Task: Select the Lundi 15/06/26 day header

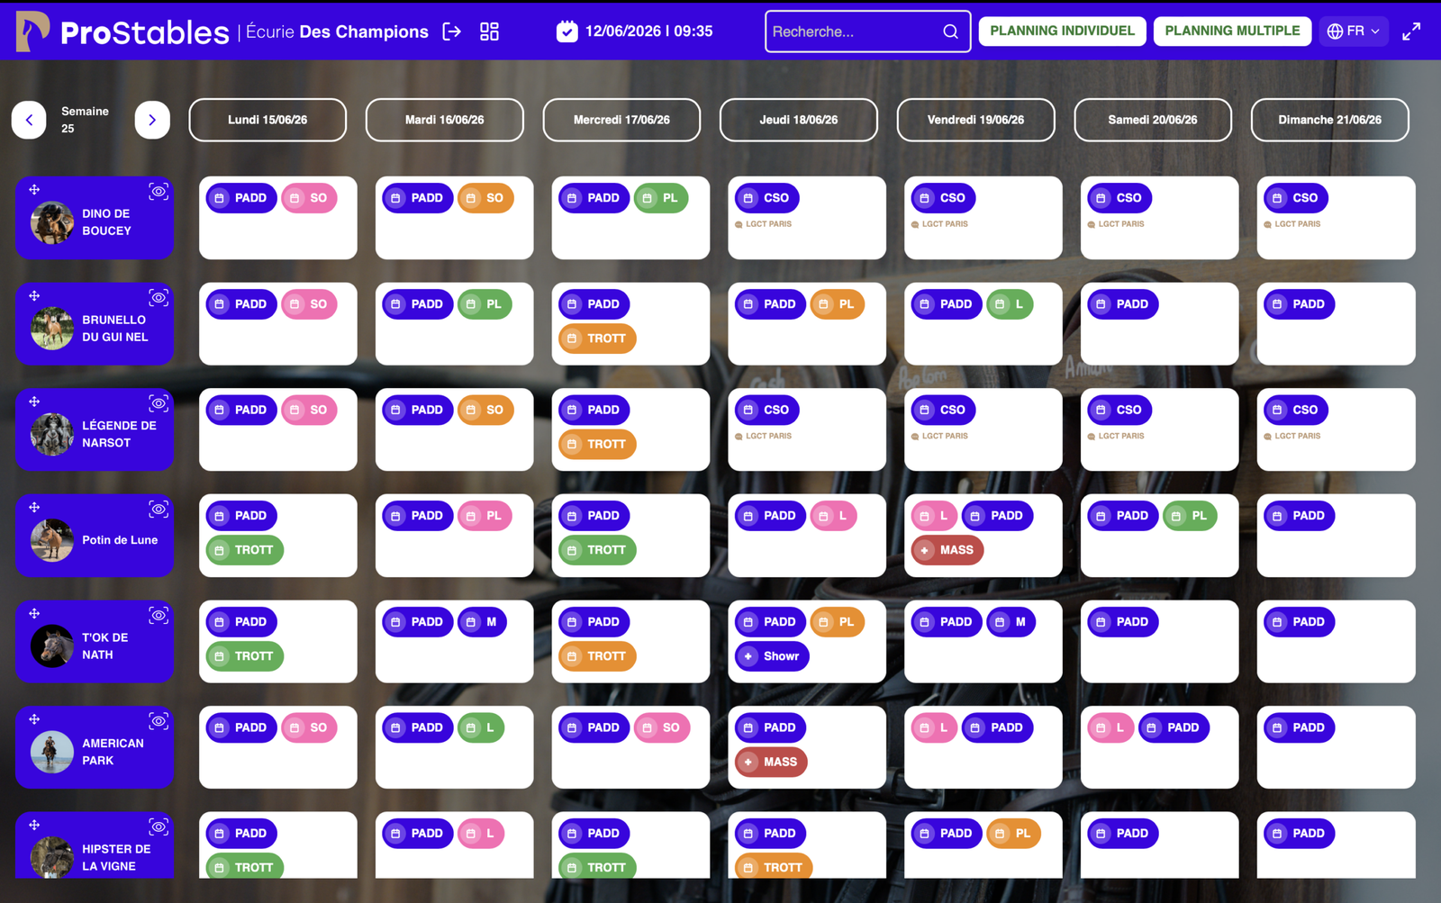Action: pos(267,120)
